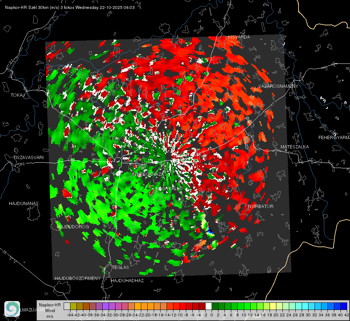This screenshot has width=350, height=321.
Task: Select the TISZAVASVÁRI label
Action: tap(28, 158)
